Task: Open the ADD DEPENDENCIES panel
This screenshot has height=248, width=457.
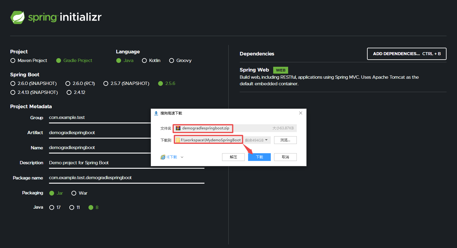Action: tap(406, 54)
